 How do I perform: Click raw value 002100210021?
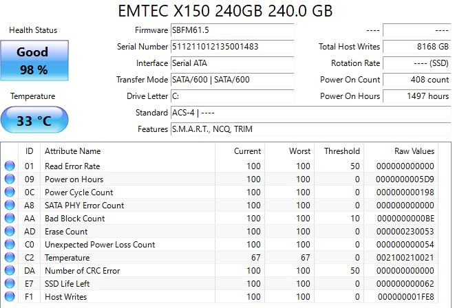(x=405, y=258)
